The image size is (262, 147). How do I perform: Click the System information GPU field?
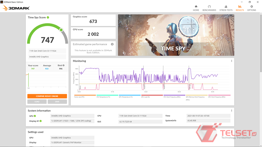point(72,116)
